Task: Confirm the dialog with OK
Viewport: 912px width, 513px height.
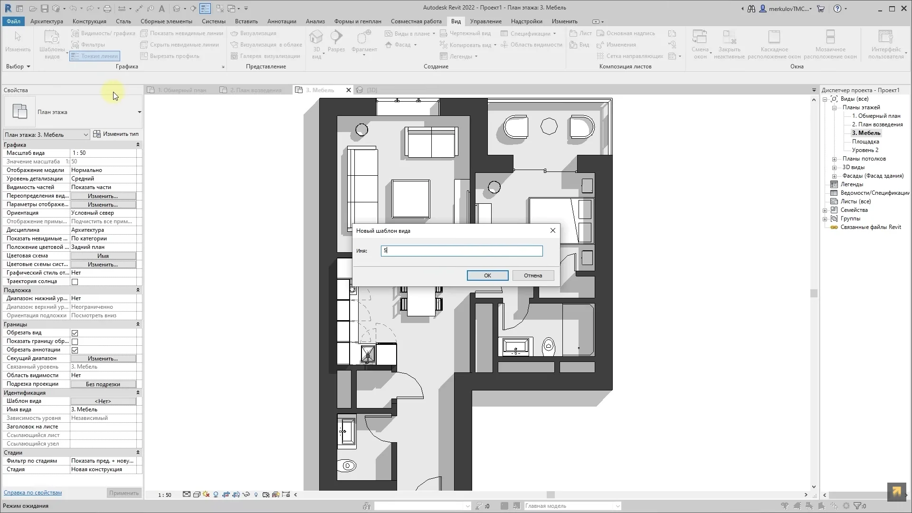Action: point(487,275)
